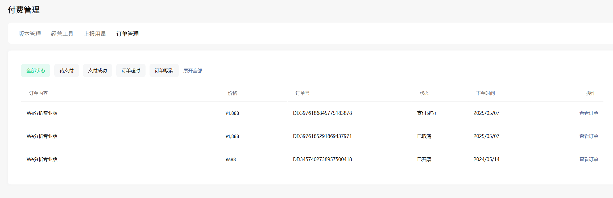View order DD3976186845775183878 via 查看订单
Viewport: 613px width, 198px height.
(x=589, y=113)
